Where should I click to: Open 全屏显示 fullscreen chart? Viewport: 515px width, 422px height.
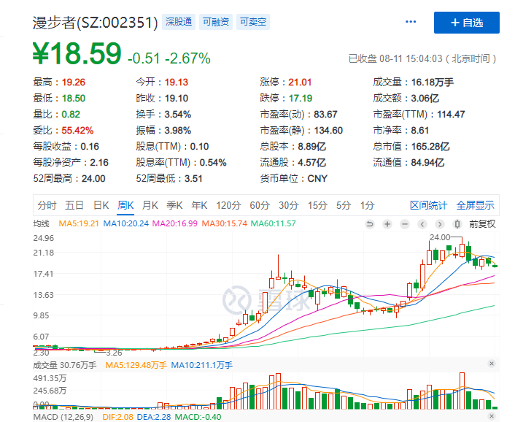(475, 205)
